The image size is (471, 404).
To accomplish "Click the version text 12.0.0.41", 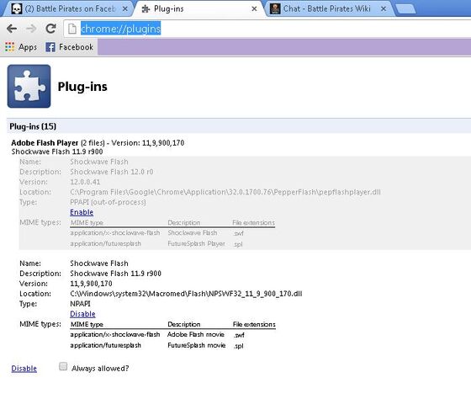I will (85, 182).
